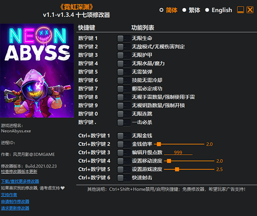Click the 功能列表 column header

[143, 27]
